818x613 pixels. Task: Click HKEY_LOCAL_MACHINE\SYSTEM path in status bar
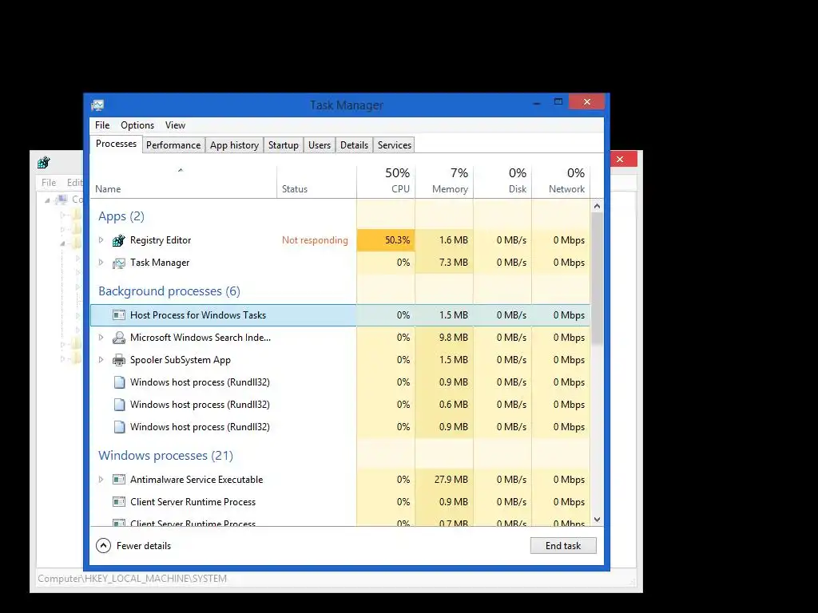[156, 579]
